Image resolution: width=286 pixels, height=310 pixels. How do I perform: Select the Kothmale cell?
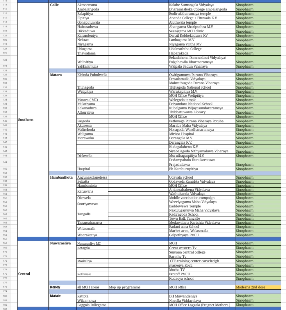tap(92, 274)
